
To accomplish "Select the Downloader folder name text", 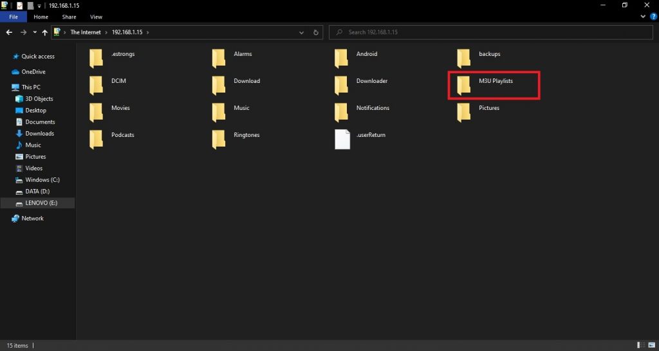I will pos(371,81).
